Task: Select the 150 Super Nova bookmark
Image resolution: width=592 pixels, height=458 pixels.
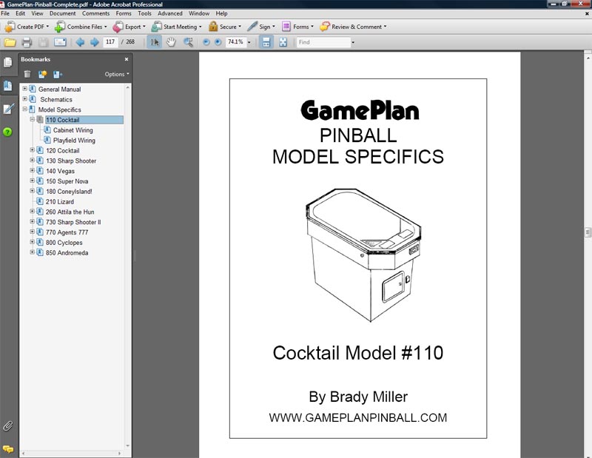Action: pos(67,181)
